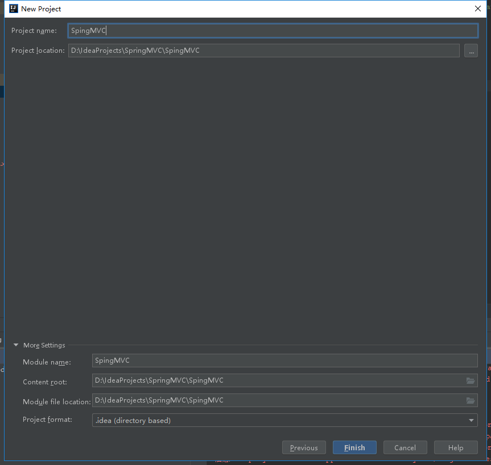Image resolution: width=491 pixels, height=465 pixels.
Task: Click the IntelliJ IDEA icon in title bar
Action: point(14,9)
